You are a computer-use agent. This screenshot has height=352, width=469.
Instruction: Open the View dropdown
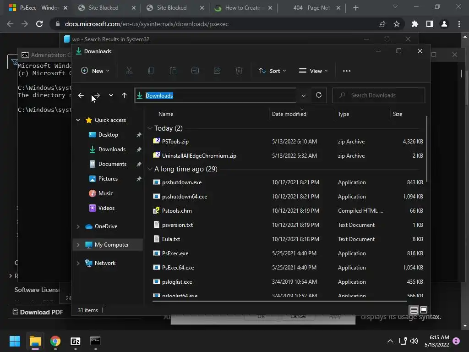[x=313, y=71]
